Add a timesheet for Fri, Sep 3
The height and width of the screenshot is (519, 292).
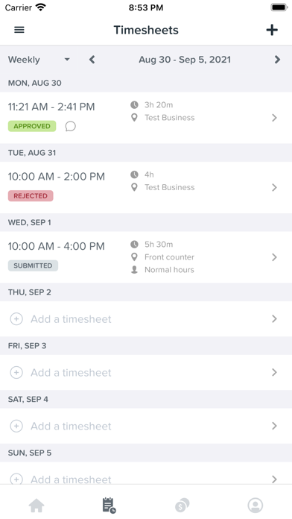146,372
